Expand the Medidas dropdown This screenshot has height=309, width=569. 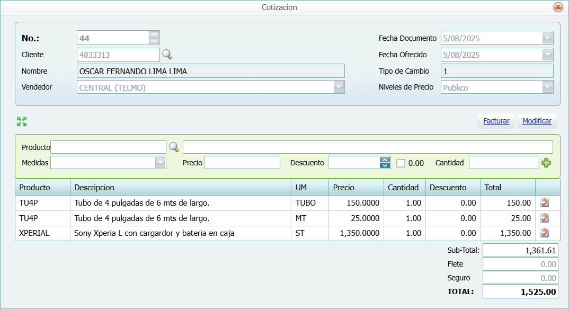[159, 163]
